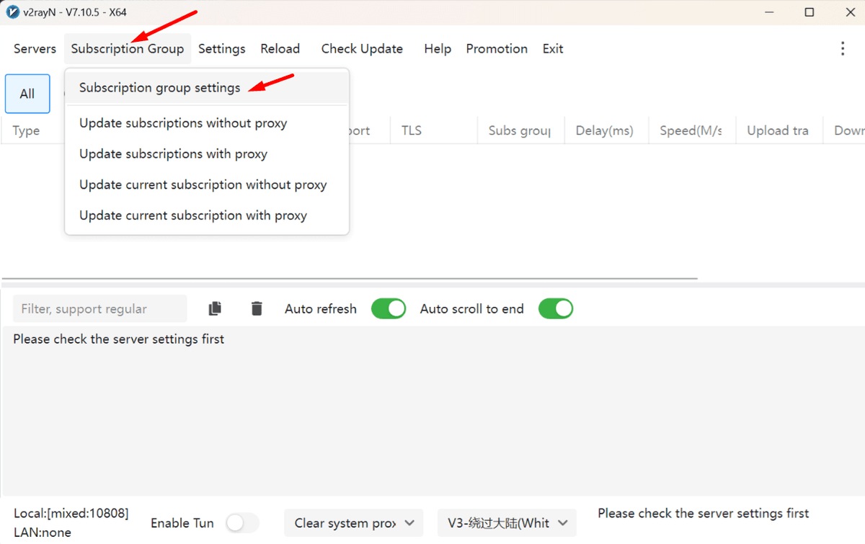Click the Upload traffic column header
The width and height of the screenshot is (865, 544).
pyautogui.click(x=779, y=130)
